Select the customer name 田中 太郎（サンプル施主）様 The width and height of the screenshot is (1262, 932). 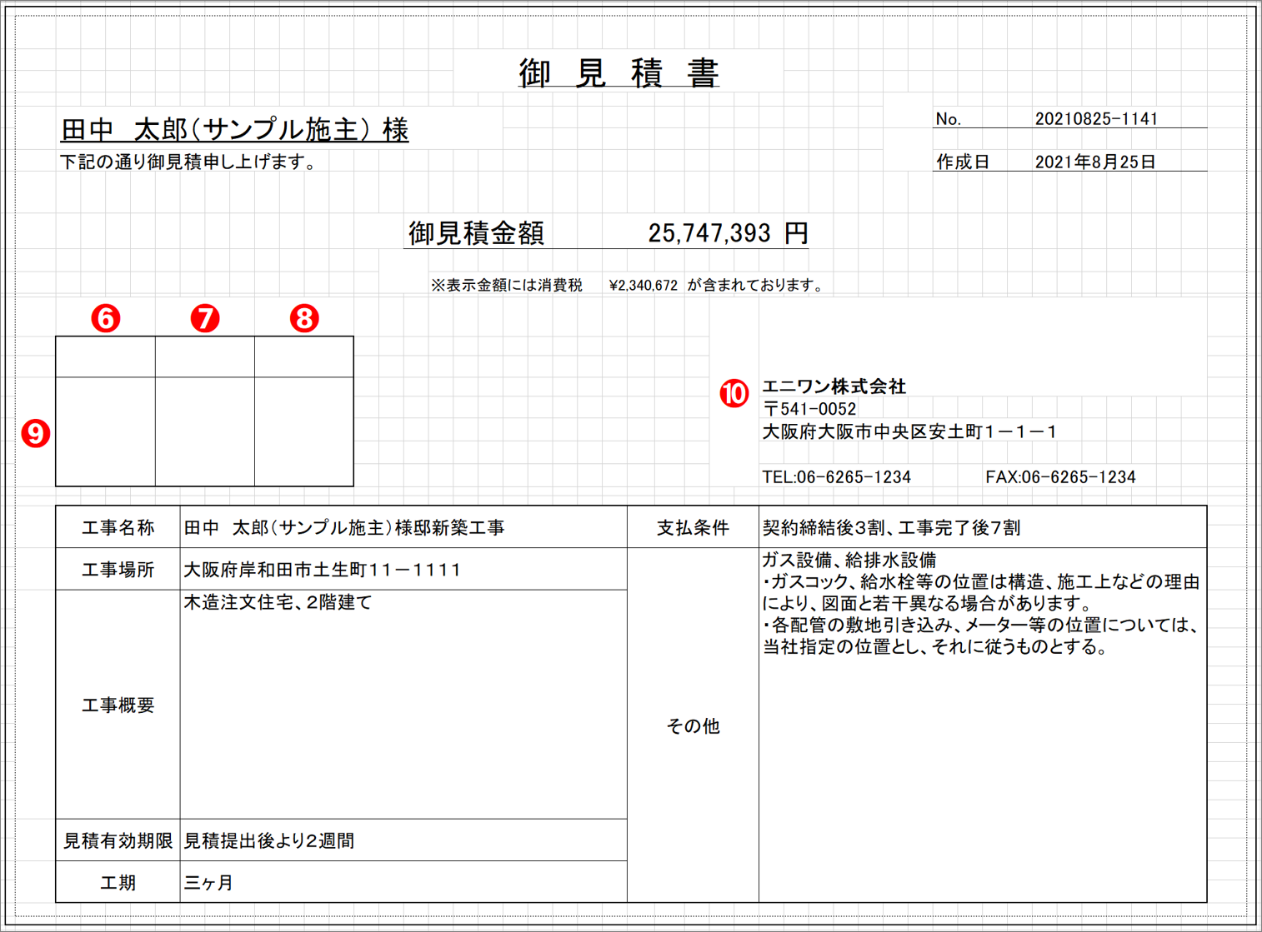[x=233, y=127]
